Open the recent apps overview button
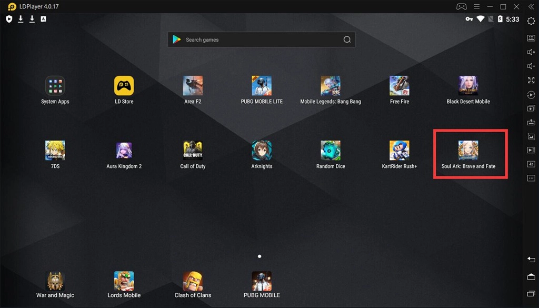Screen dimensions: 539x308 pos(531,293)
